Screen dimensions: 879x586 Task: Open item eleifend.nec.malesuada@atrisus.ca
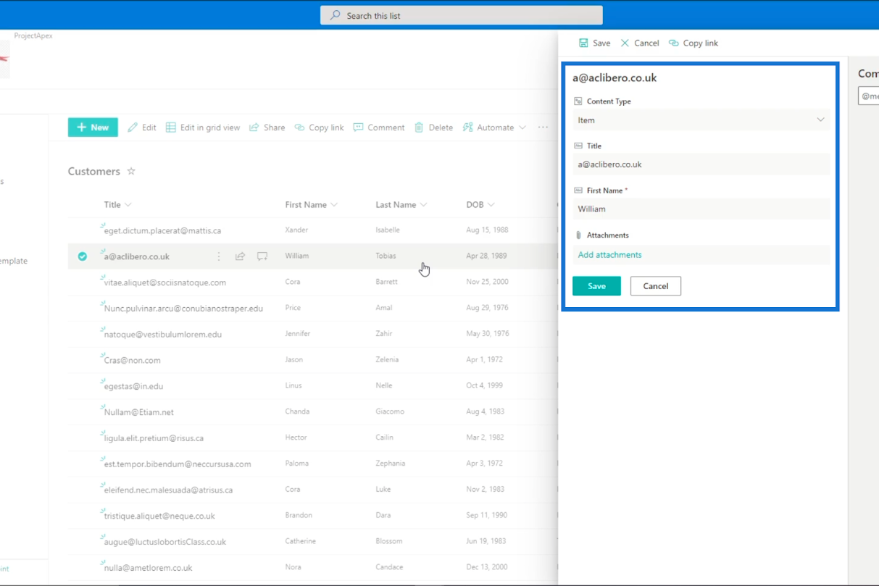(168, 490)
